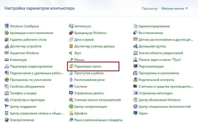Click the «Центр обновления Windows» icon

click(135, 100)
